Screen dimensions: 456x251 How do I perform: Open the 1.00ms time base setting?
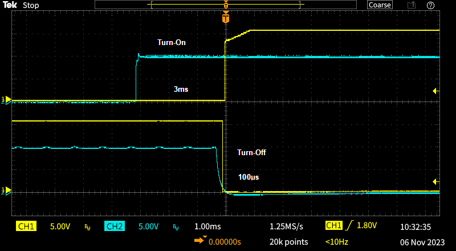coord(207,226)
